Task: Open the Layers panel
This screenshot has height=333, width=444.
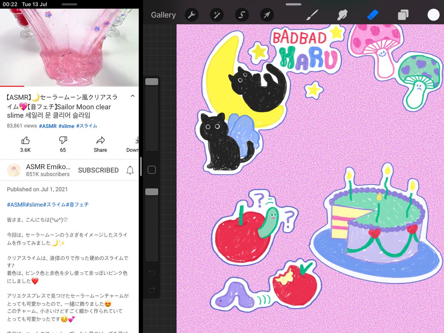Action: pyautogui.click(x=403, y=15)
